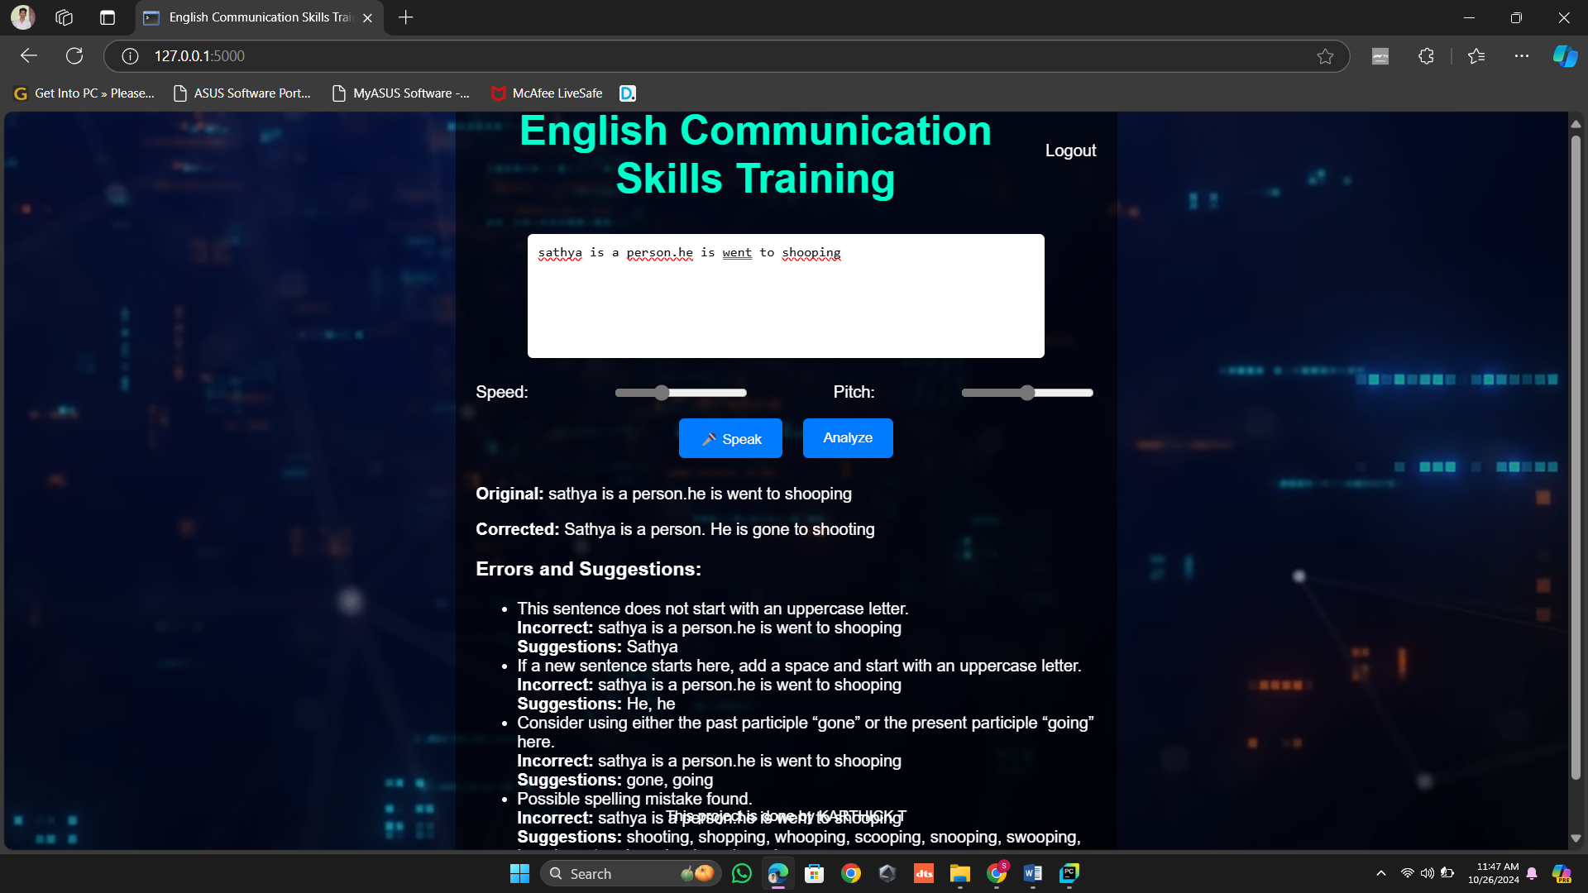Image resolution: width=1588 pixels, height=893 pixels.
Task: Click the Errors and Suggestions heading
Action: pos(588,569)
